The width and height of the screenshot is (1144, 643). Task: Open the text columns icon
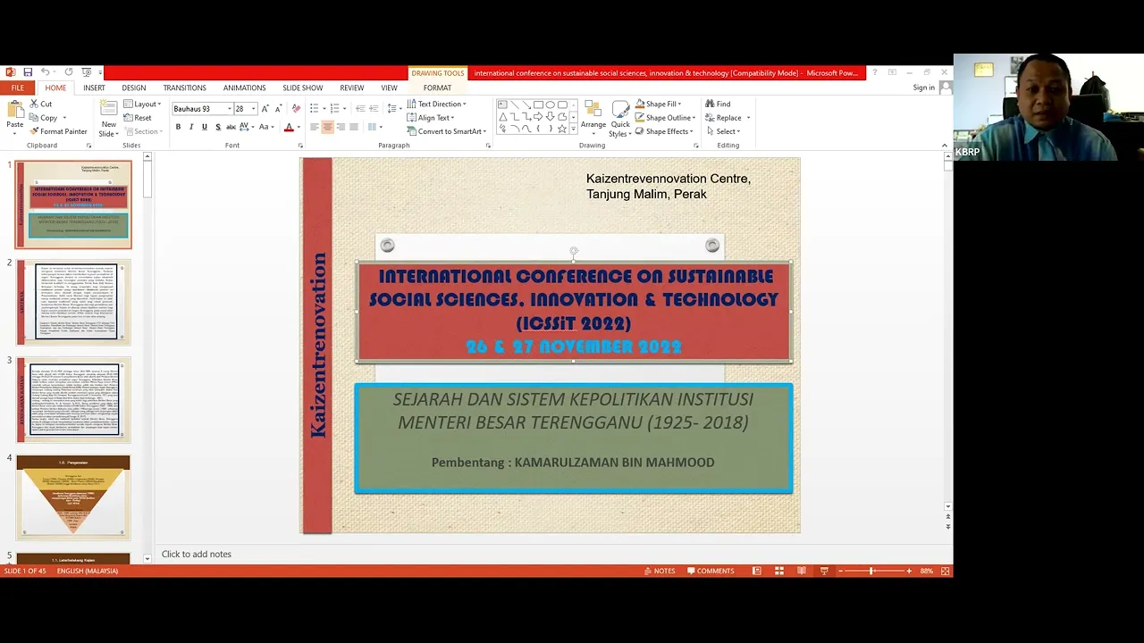point(374,128)
